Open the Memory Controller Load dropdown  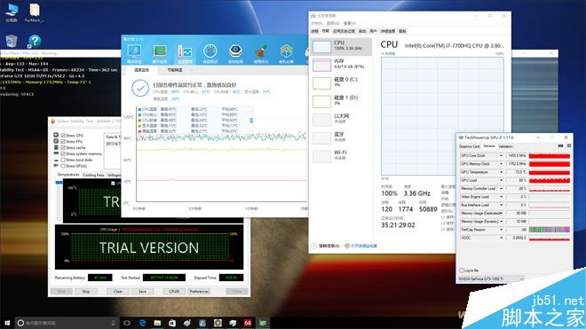pos(501,189)
